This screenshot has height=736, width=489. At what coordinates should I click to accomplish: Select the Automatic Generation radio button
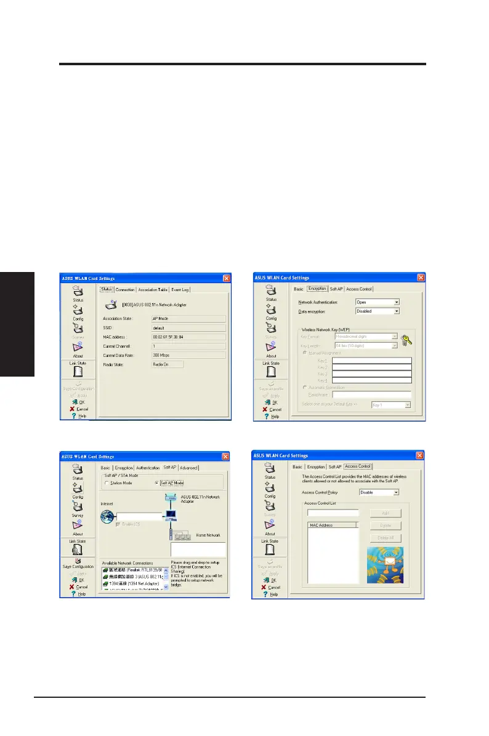[x=304, y=387]
